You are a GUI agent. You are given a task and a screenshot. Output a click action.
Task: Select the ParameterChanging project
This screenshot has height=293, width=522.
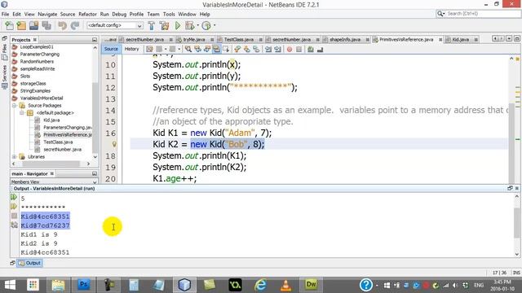pyautogui.click(x=40, y=55)
